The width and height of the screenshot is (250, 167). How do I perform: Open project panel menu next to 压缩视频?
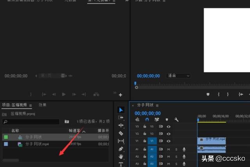[x=30, y=105]
